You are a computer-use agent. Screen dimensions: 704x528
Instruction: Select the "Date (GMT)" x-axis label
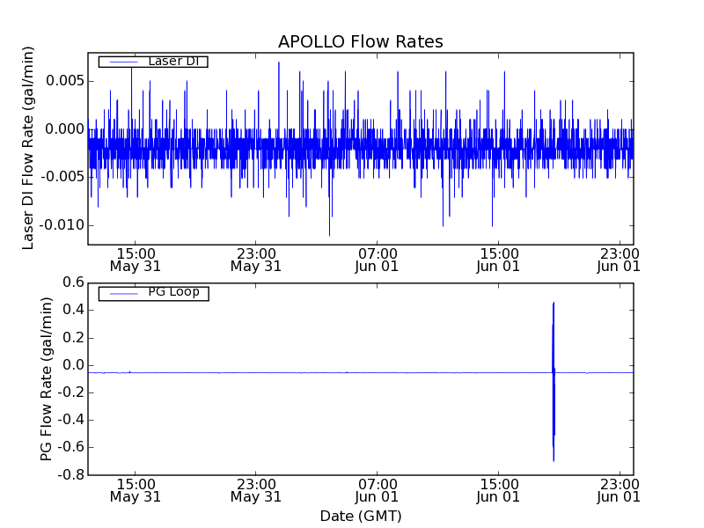360,516
